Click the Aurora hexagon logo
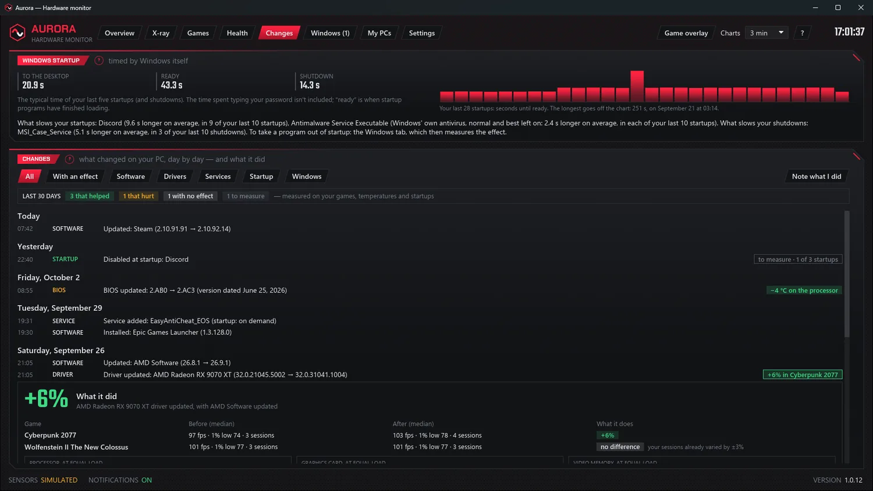Image resolution: width=873 pixels, height=491 pixels. (x=17, y=33)
